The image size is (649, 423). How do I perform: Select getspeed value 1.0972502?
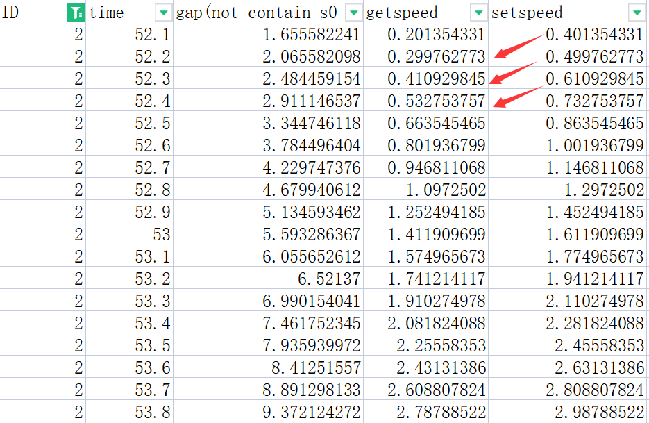[426, 190]
